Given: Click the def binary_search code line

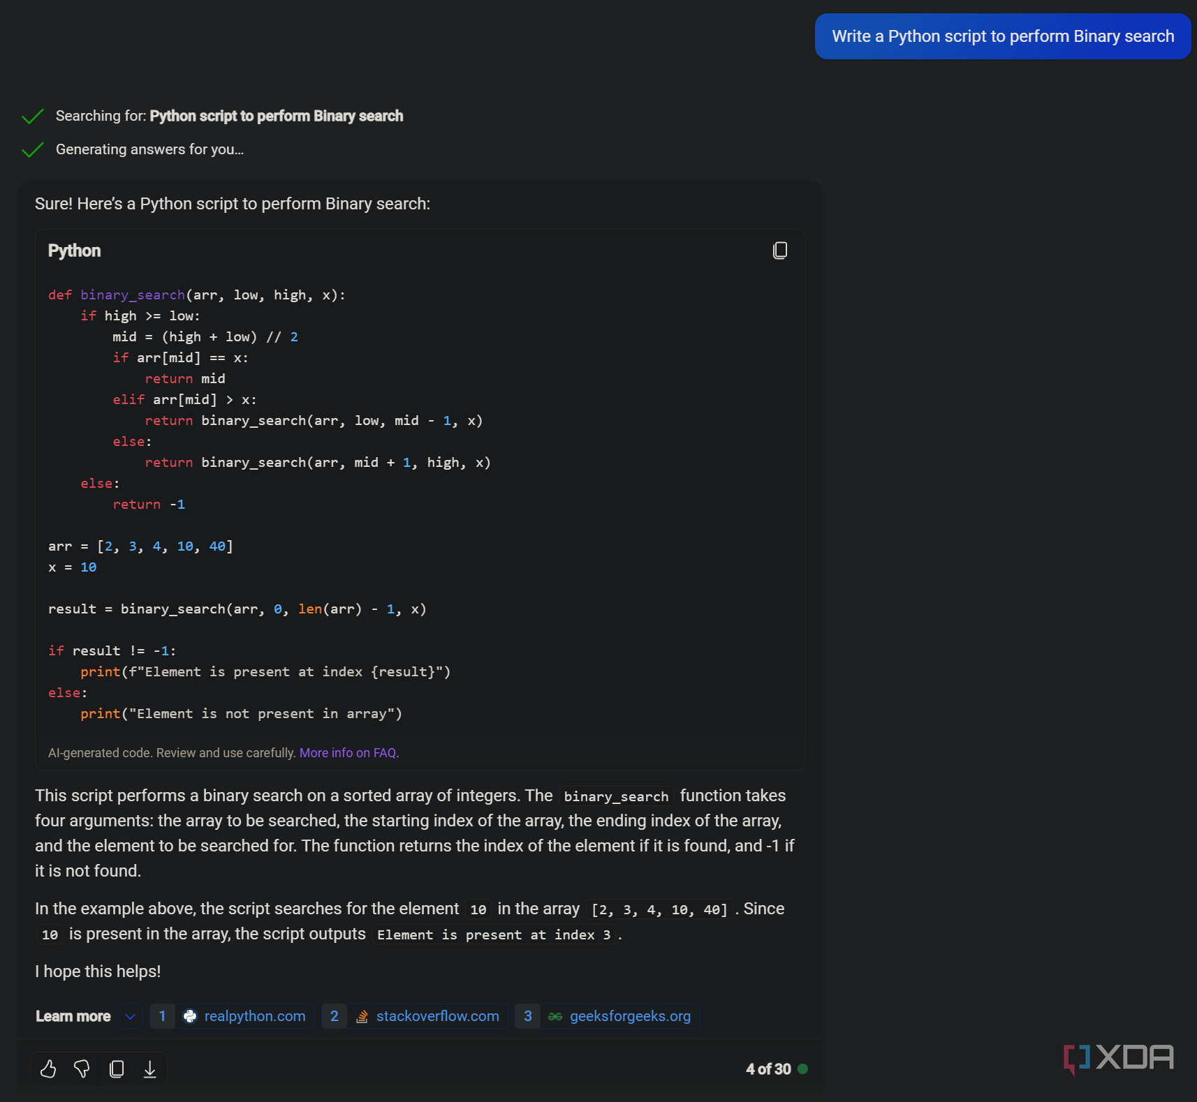Looking at the screenshot, I should (x=197, y=295).
